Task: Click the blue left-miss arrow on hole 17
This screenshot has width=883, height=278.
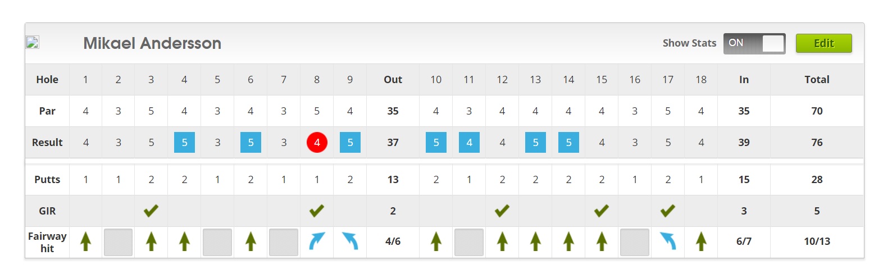Action: (x=668, y=241)
